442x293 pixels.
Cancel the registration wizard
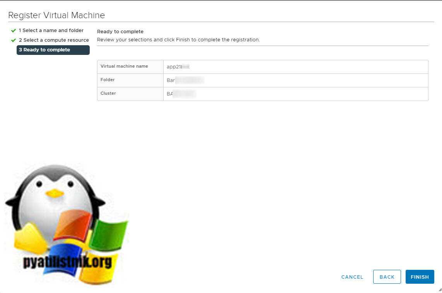(x=352, y=277)
